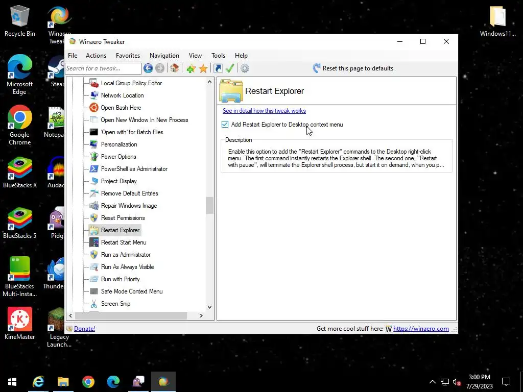Screen dimensions: 523x392
Task: Uncheck Add Restart Explorer to Desktop context menu
Action: coord(225,125)
